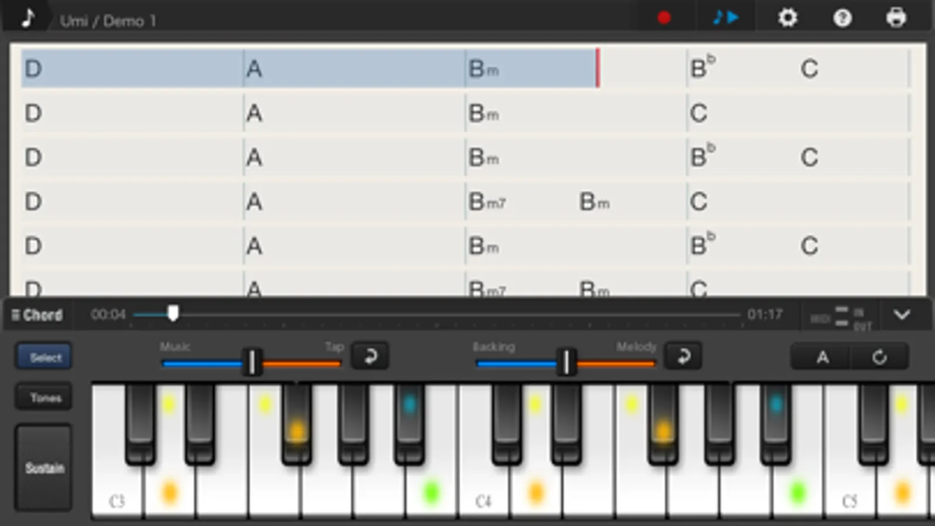Click the playback position slider handle
The width and height of the screenshot is (935, 526).
tap(172, 314)
